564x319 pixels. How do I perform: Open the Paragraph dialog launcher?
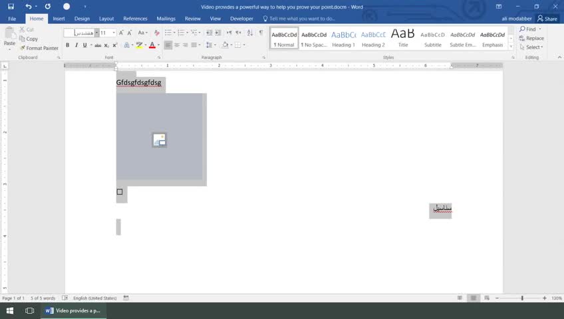pos(263,57)
